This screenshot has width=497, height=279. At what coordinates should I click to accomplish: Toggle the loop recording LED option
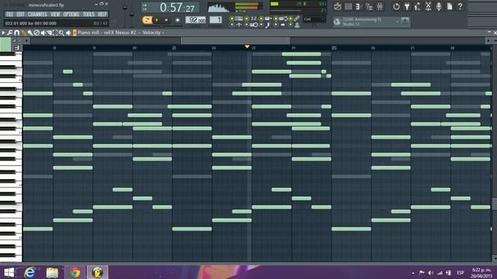click(276, 19)
